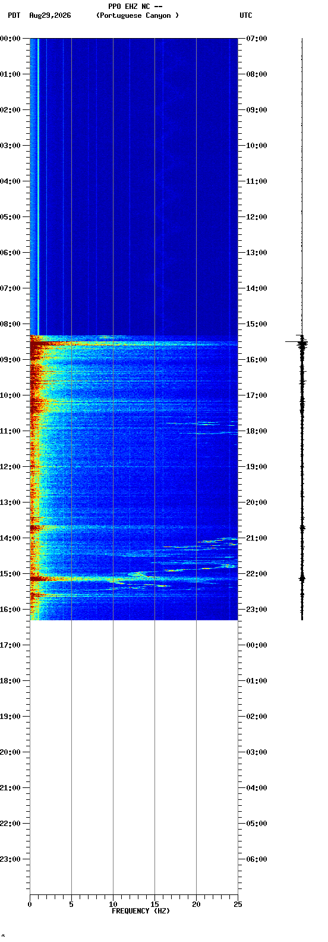Click the frequency axis label '15'
This screenshot has width=328, height=942.
coord(154,905)
